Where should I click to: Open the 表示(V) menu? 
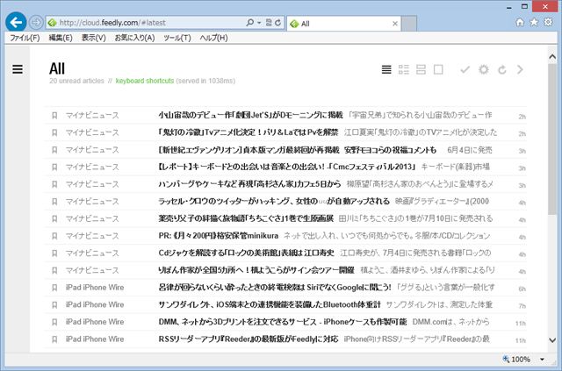(94, 38)
